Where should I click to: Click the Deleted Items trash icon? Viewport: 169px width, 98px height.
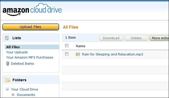[x=8, y=63]
